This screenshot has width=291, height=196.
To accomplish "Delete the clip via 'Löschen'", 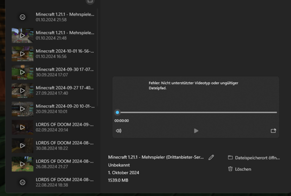I will [x=243, y=169].
